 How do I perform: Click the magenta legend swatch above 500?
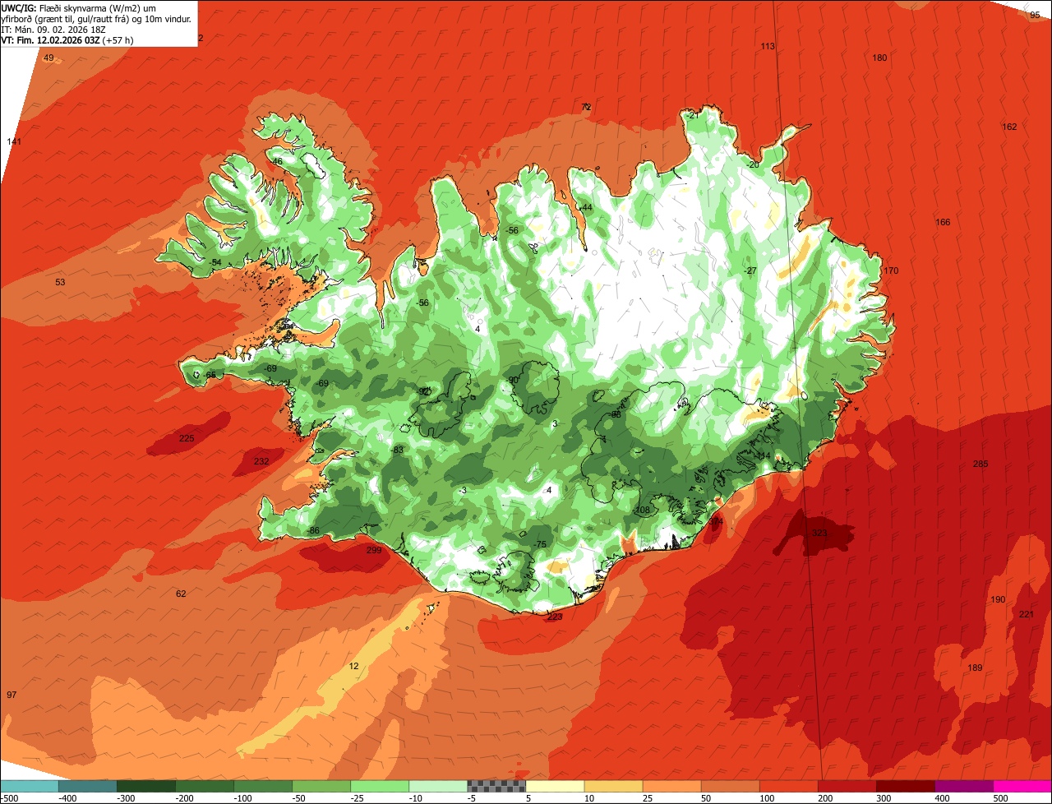click(1022, 786)
